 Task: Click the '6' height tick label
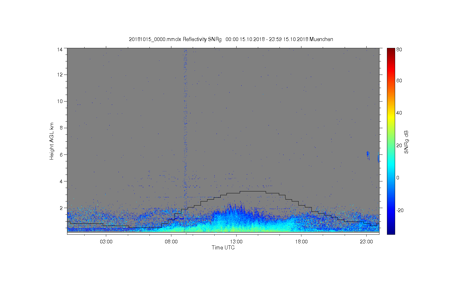[x=61, y=154]
